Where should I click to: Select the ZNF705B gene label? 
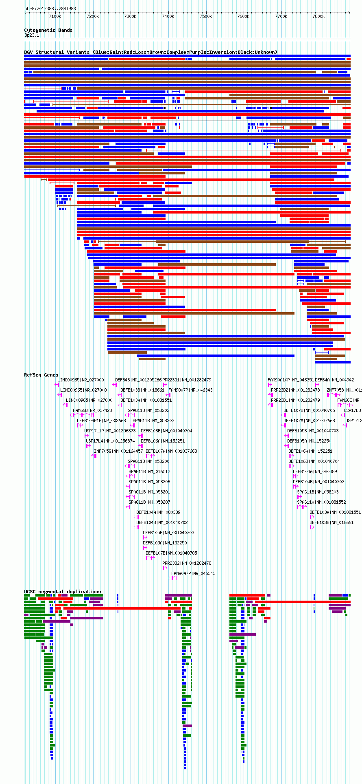344,390
